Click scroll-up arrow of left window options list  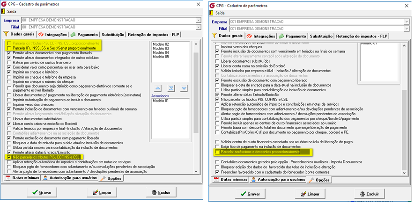coord(196,44)
